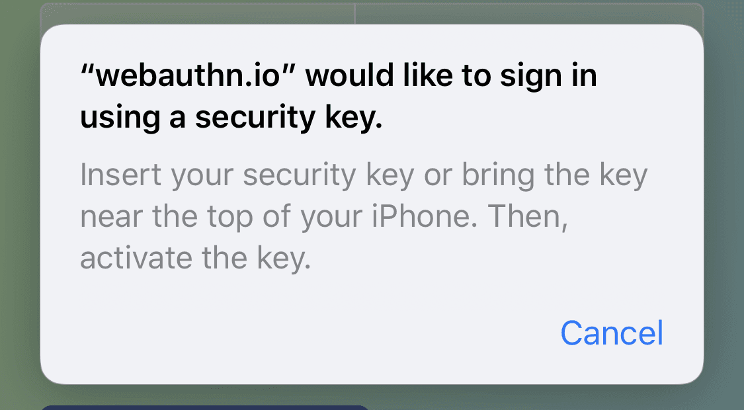744x410 pixels.
Task: Click the empty dialog area beside Cancel
Action: (298, 333)
